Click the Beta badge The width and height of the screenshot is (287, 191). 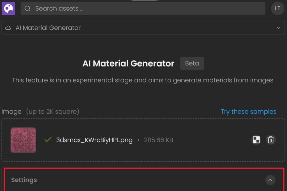point(192,63)
